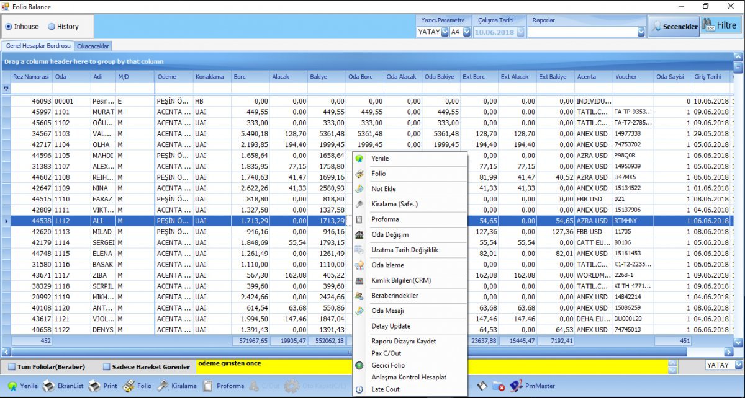Click the Oda Mesajı icon
Viewport: 745px width, 398px height.
359,311
